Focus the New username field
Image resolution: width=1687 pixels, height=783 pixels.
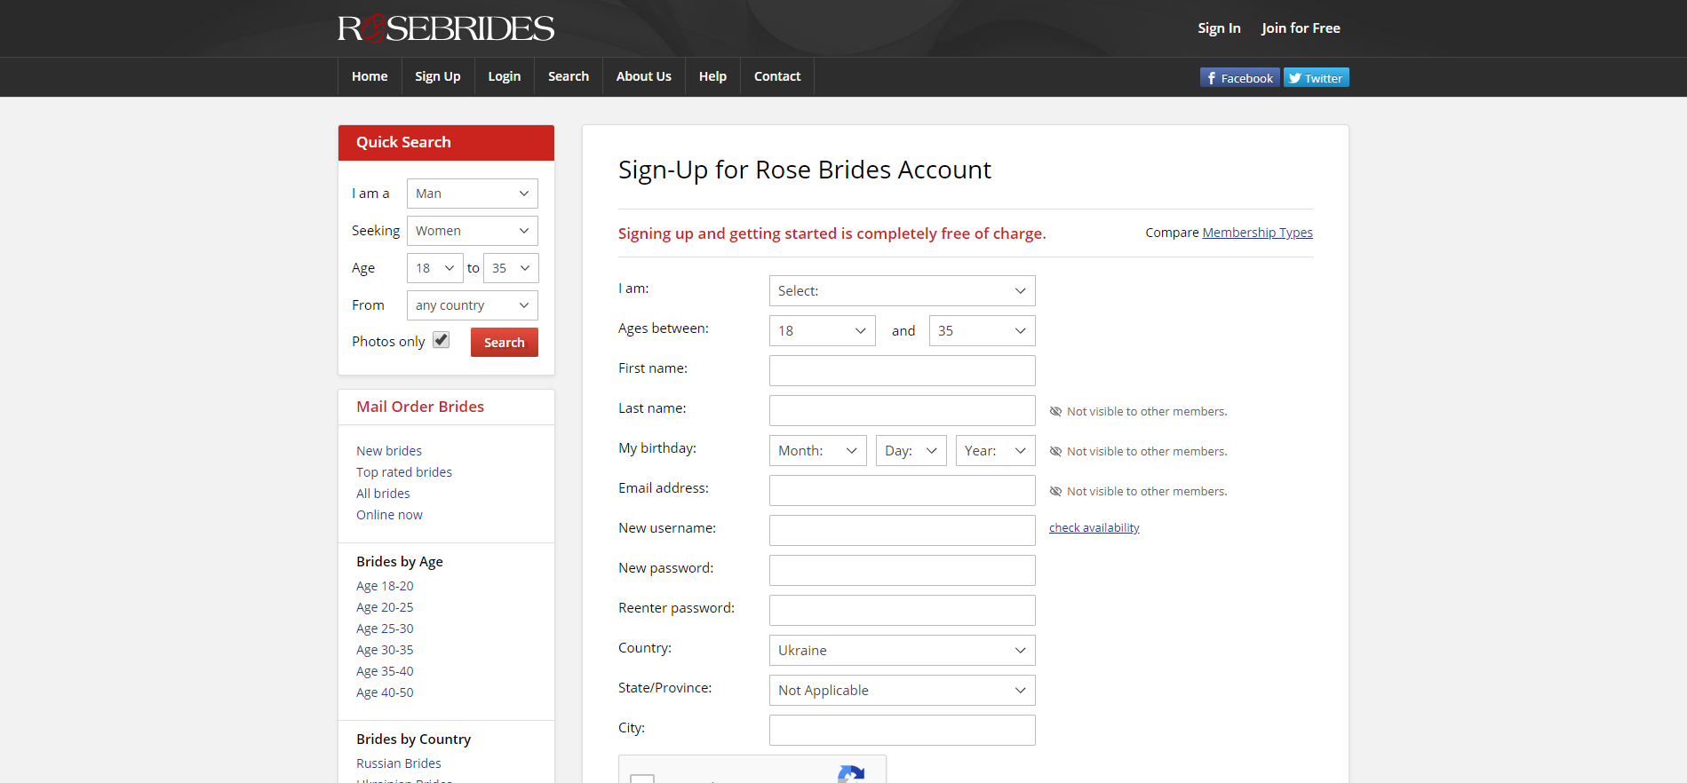pos(902,530)
